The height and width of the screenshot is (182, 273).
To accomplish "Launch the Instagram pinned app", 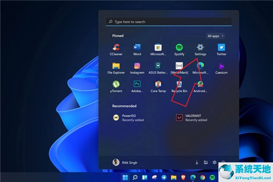I will [137, 68].
